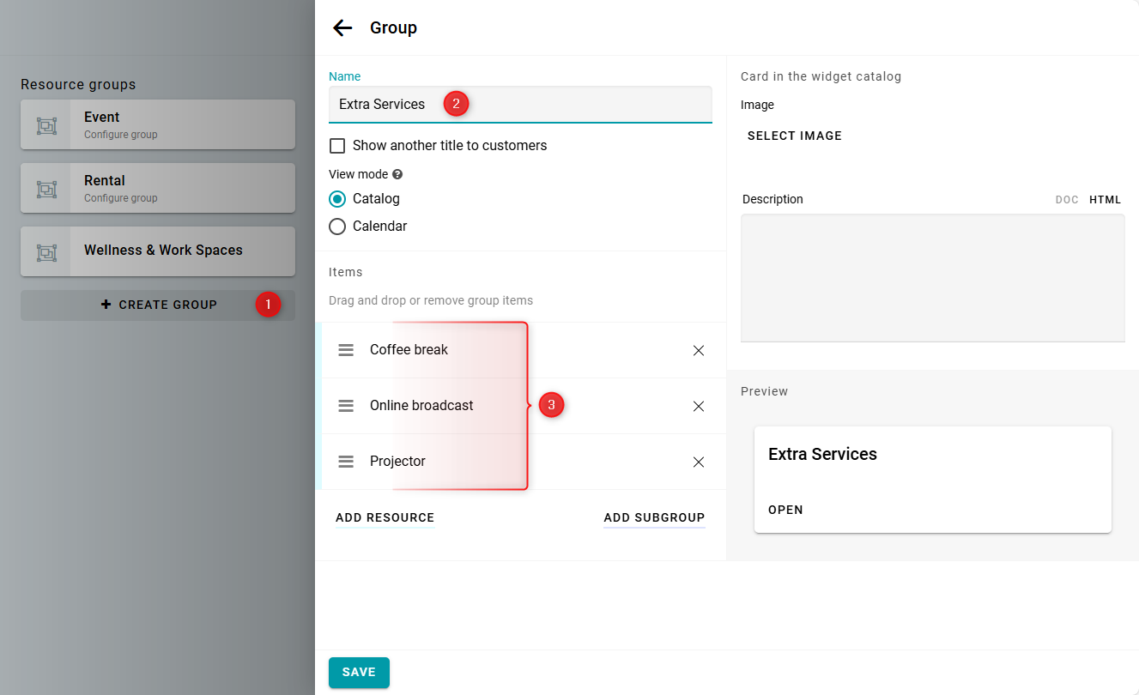The height and width of the screenshot is (695, 1139).
Task: Remove Projector item with X icon
Action: (x=698, y=462)
